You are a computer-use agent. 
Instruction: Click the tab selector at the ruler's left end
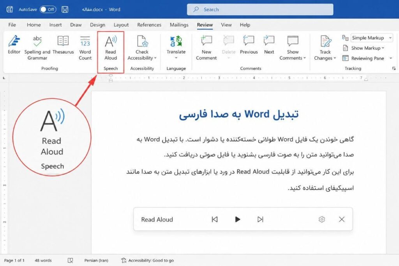[x=4, y=78]
